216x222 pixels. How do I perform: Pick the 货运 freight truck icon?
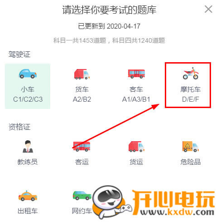[136, 146]
